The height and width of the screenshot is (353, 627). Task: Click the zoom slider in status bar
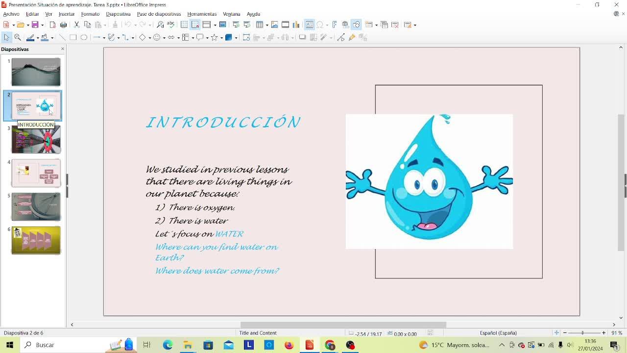pyautogui.click(x=583, y=333)
